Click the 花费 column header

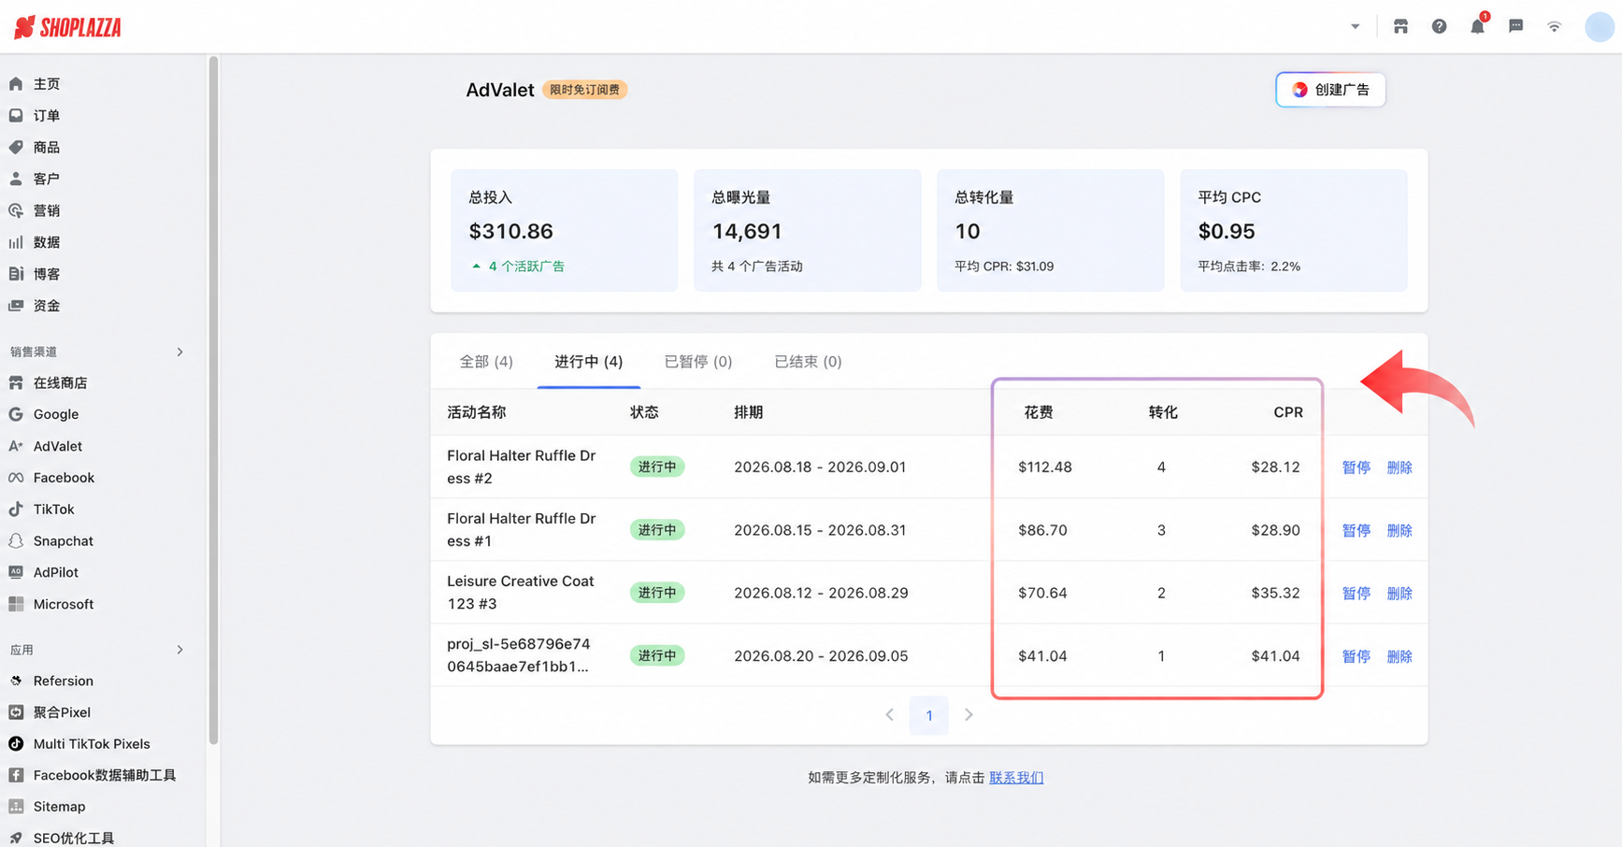coord(1039,412)
